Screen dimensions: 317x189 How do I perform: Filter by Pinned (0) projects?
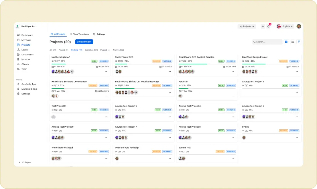coord(64,50)
